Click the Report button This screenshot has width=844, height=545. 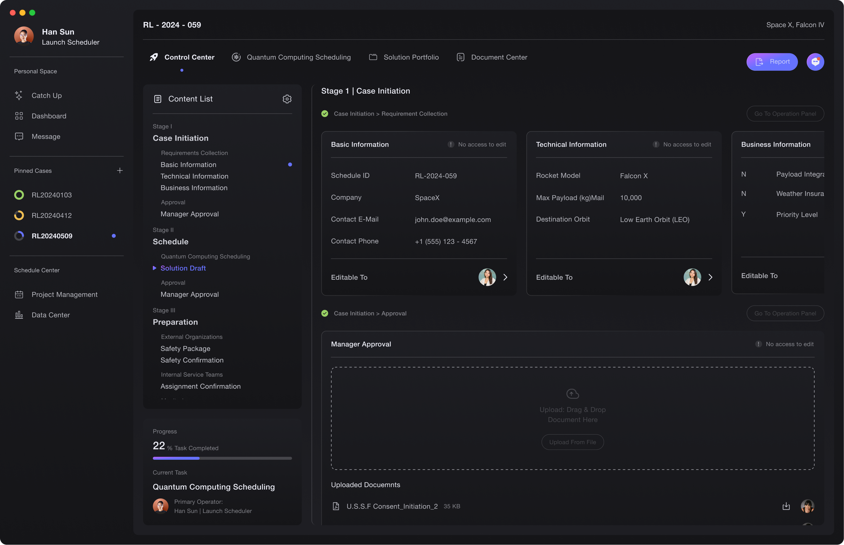(x=772, y=62)
